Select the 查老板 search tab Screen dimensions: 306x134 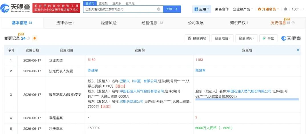pyautogui.click(x=103, y=3)
